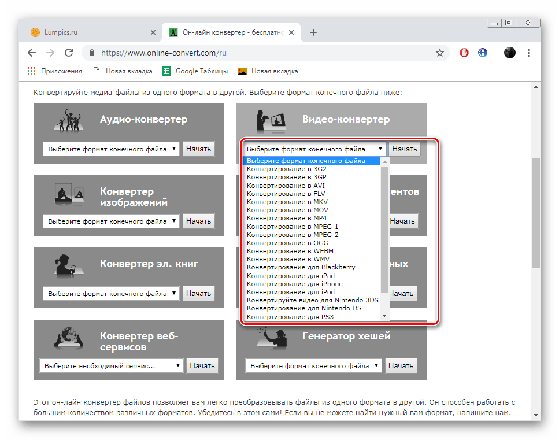Viewport: 559px width, 440px height.
Task: Click the red ad-blocker extension icon
Action: pos(464,52)
